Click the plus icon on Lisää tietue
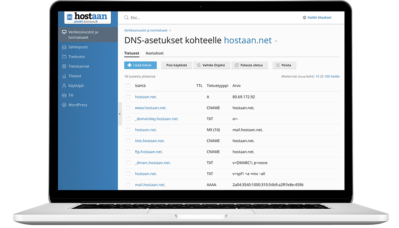Image resolution: width=399 pixels, height=228 pixels. pyautogui.click(x=129, y=65)
